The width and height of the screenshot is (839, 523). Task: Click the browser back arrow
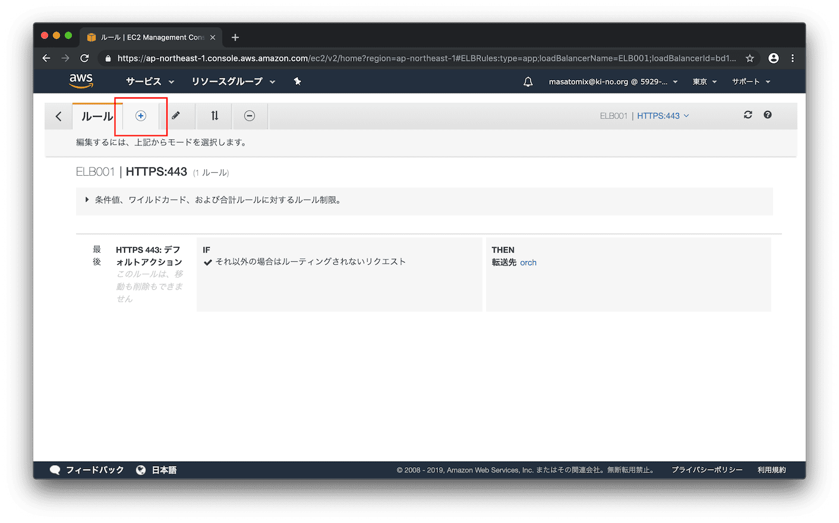46,58
